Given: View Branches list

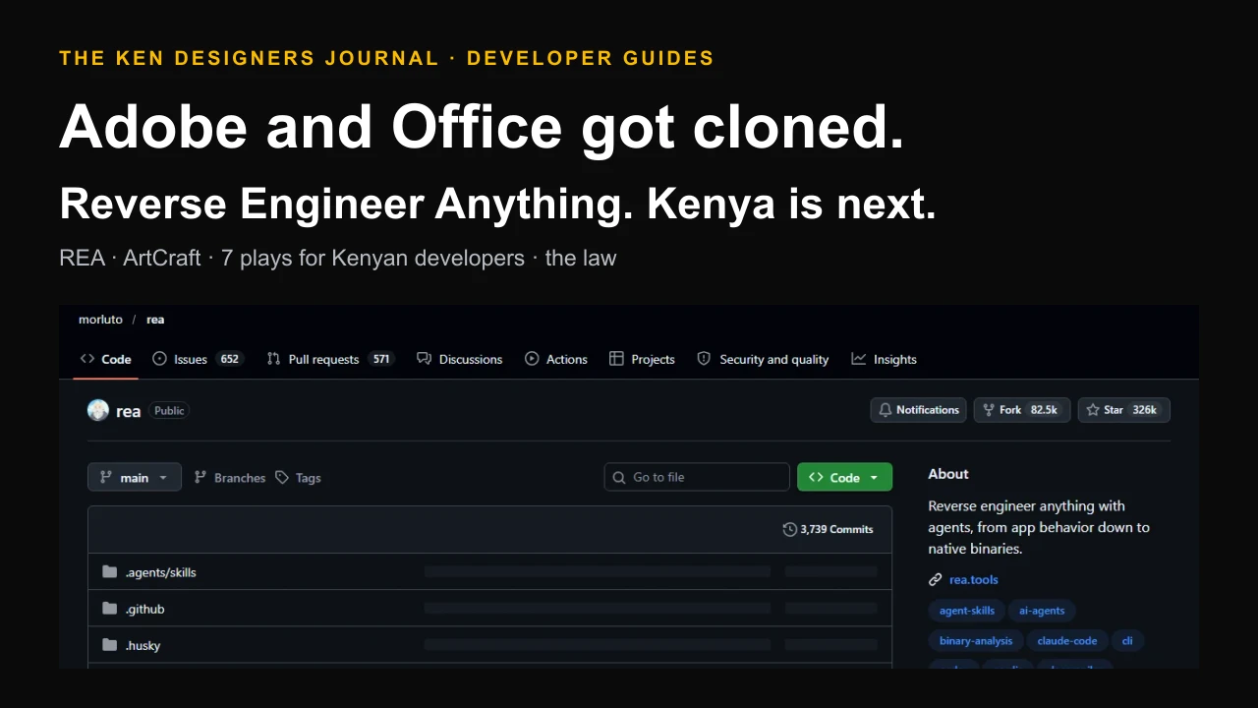Looking at the screenshot, I should 230,477.
